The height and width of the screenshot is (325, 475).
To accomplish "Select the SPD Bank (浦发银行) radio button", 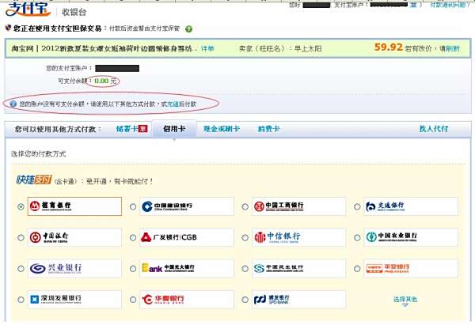I will point(245,300).
